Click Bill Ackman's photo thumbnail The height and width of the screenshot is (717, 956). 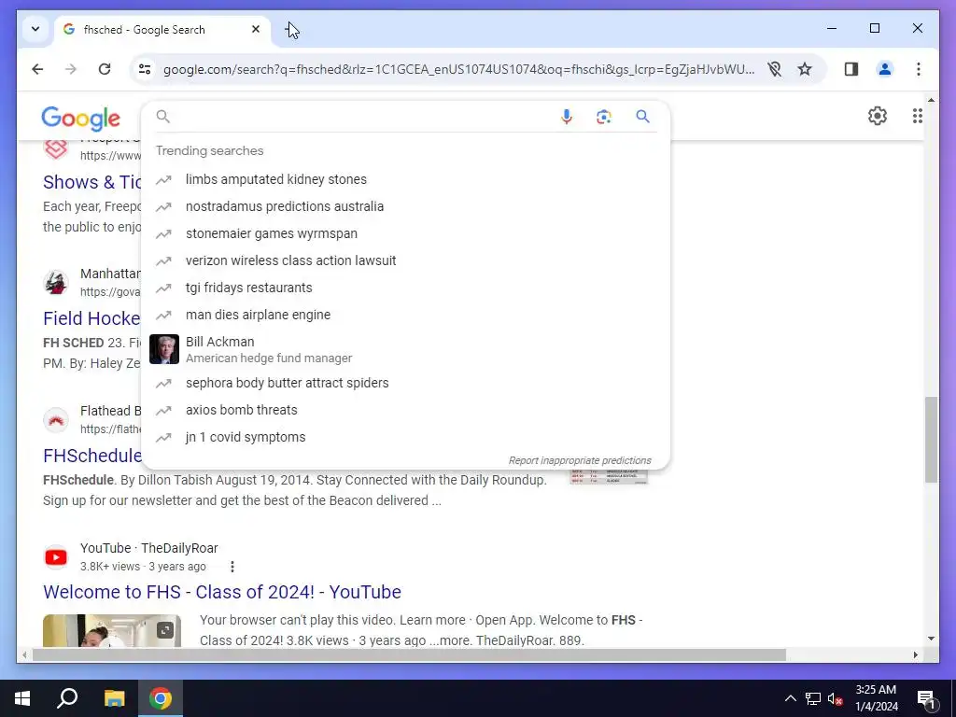coord(164,349)
